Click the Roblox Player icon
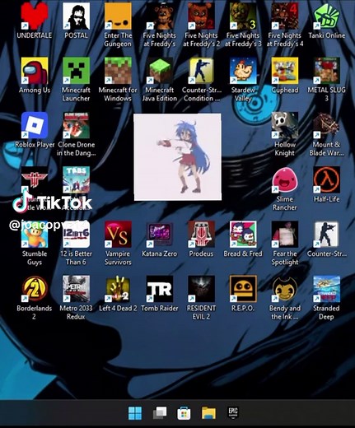Image resolution: width=355 pixels, height=428 pixels. (35, 125)
